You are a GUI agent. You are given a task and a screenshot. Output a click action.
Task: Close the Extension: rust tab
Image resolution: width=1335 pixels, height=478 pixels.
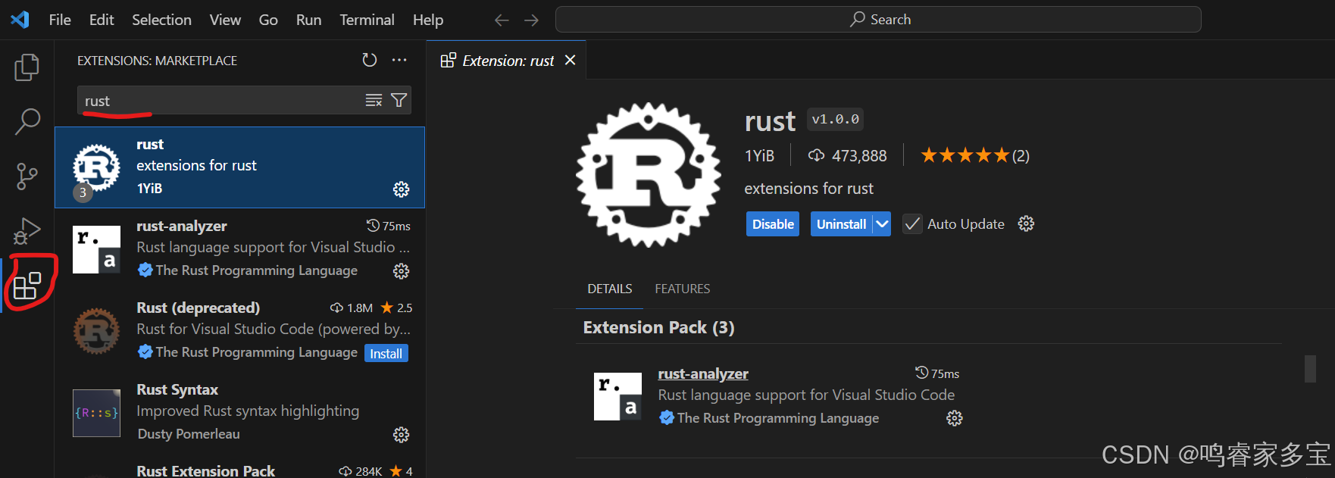571,60
